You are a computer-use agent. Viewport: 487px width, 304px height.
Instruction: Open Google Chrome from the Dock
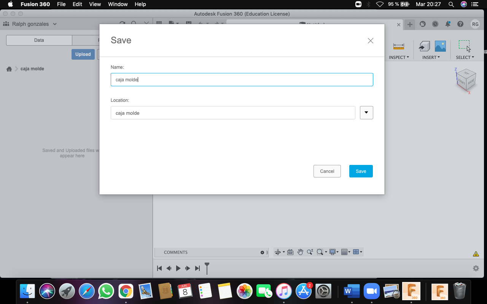126,291
